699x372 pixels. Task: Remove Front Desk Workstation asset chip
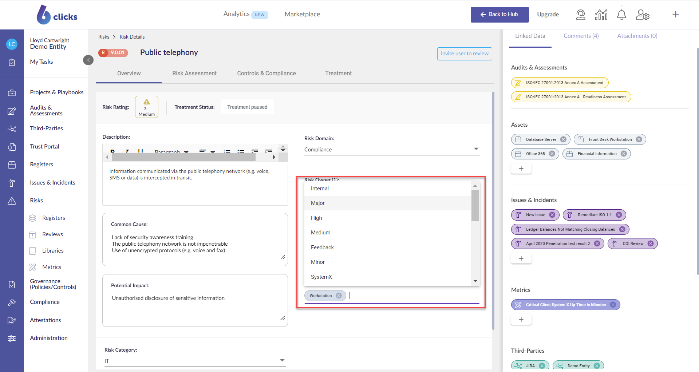pyautogui.click(x=639, y=139)
